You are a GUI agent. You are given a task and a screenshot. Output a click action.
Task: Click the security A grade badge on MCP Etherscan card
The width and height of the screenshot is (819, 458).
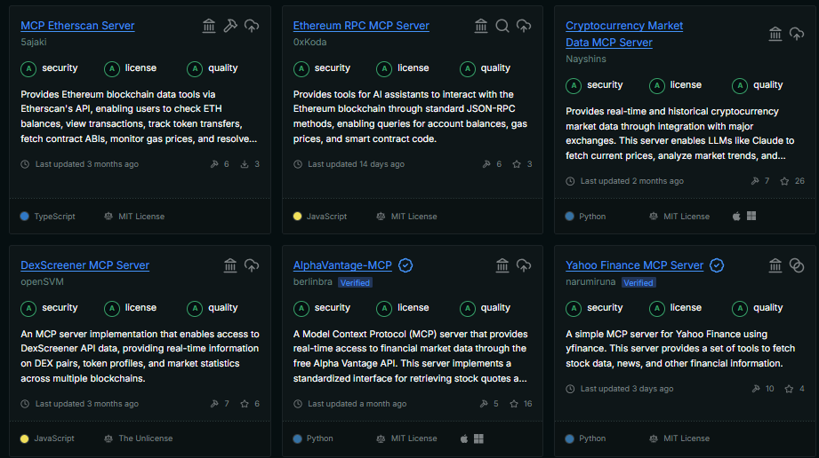28,69
